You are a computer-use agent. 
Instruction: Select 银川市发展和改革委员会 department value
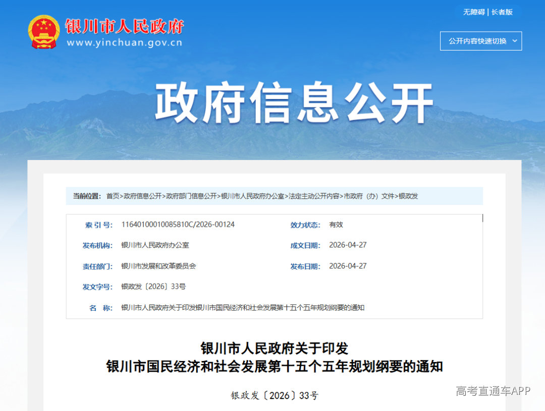click(x=158, y=266)
